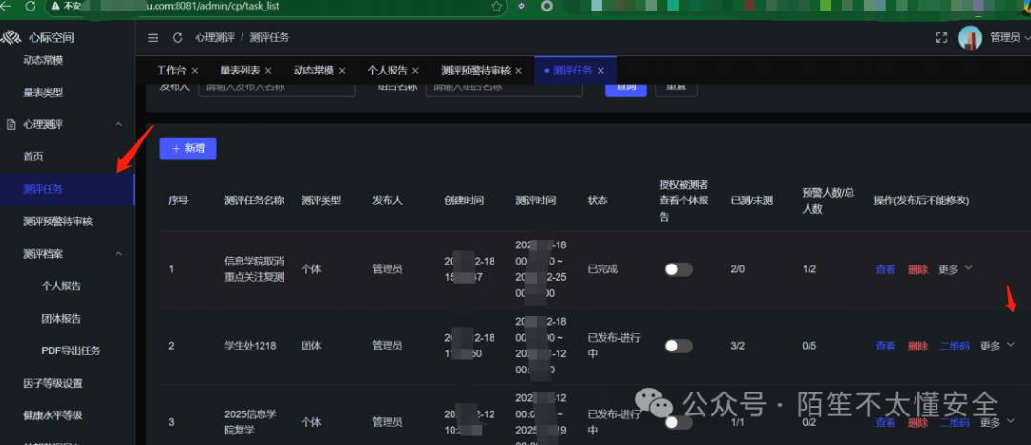Close the 量表列表 tab

(x=269, y=71)
